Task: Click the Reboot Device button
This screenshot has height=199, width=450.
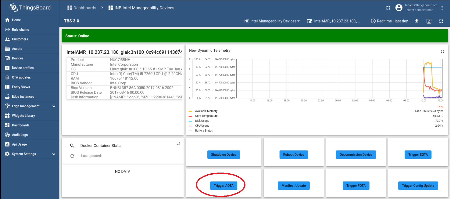Action: [x=294, y=155]
